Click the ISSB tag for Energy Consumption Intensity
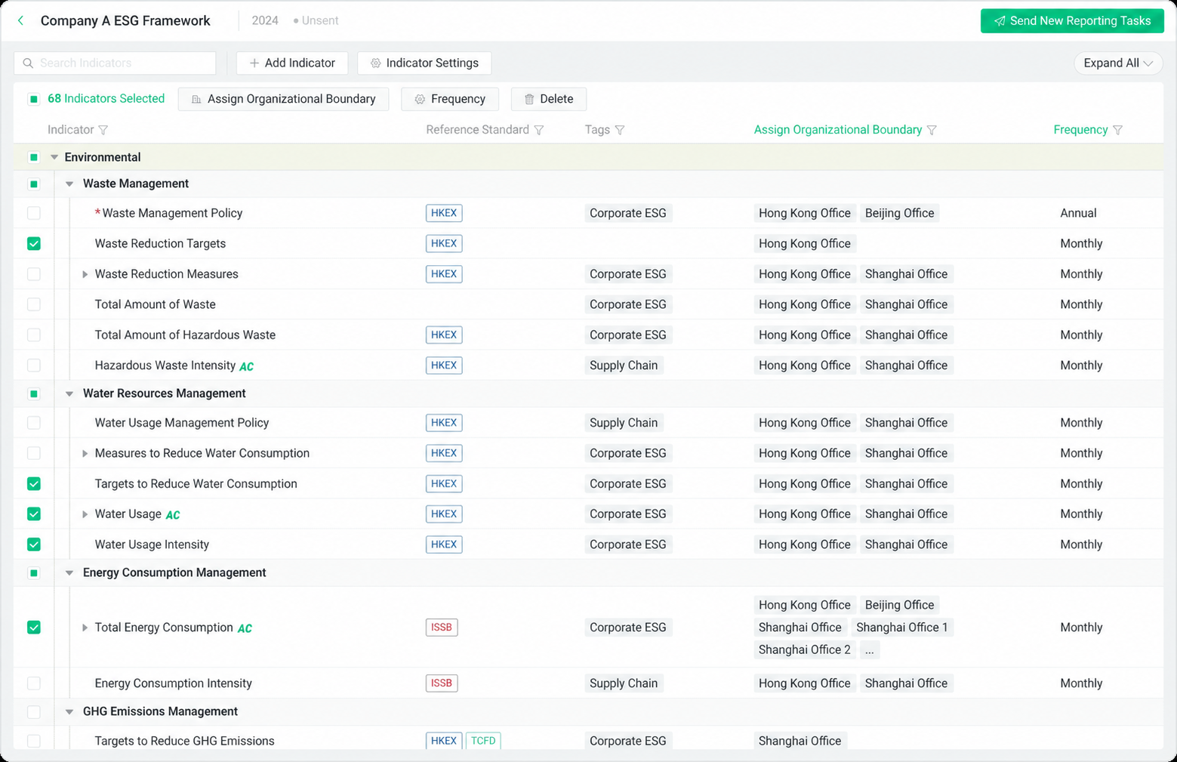Viewport: 1177px width, 762px height. (442, 683)
